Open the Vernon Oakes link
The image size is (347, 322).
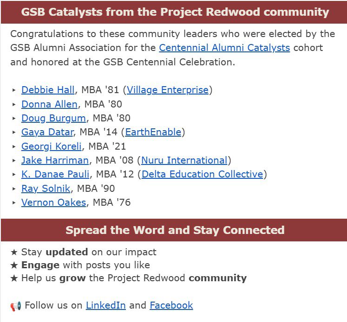53,202
